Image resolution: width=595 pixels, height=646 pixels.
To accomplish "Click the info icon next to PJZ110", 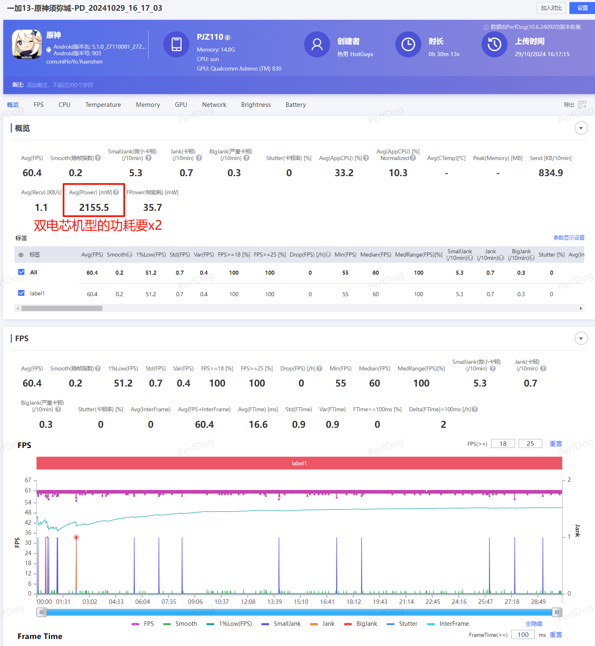I will 228,38.
